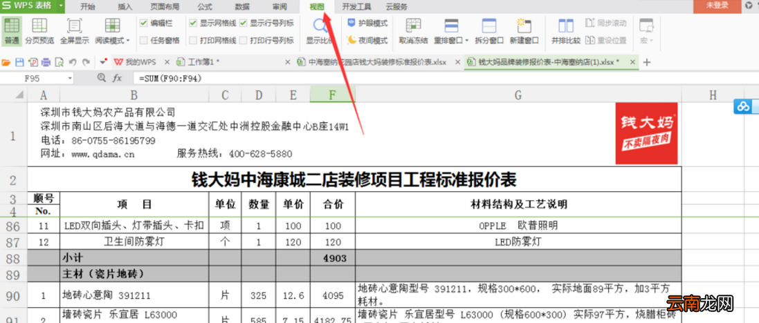The width and height of the screenshot is (759, 323).
Task: Click the 宏 macro icon
Action: pos(646,25)
